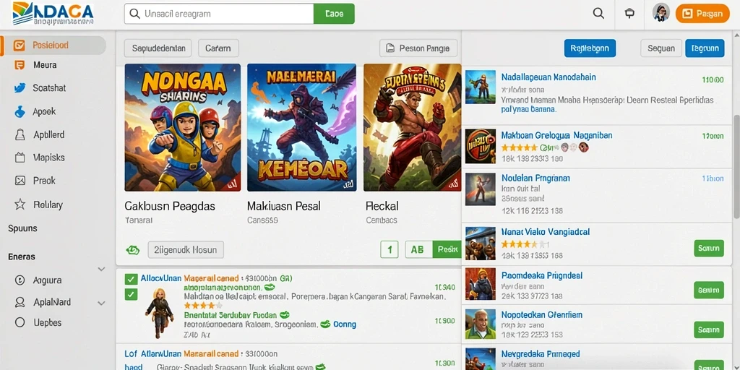Open the Kemeoar game cover
Image resolution: width=740 pixels, height=370 pixels.
click(x=301, y=127)
